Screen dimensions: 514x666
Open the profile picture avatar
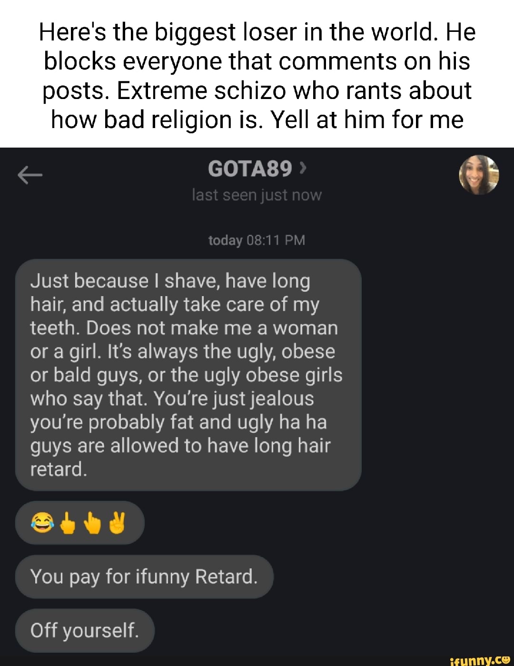point(479,175)
